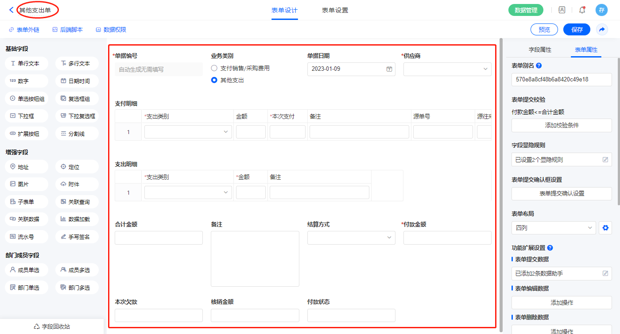
Task: Select the 其他支出 radio option
Action: pos(214,80)
